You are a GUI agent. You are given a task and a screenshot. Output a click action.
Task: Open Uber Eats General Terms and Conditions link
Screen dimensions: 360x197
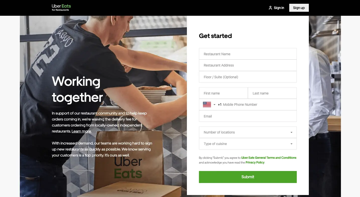[x=269, y=158]
